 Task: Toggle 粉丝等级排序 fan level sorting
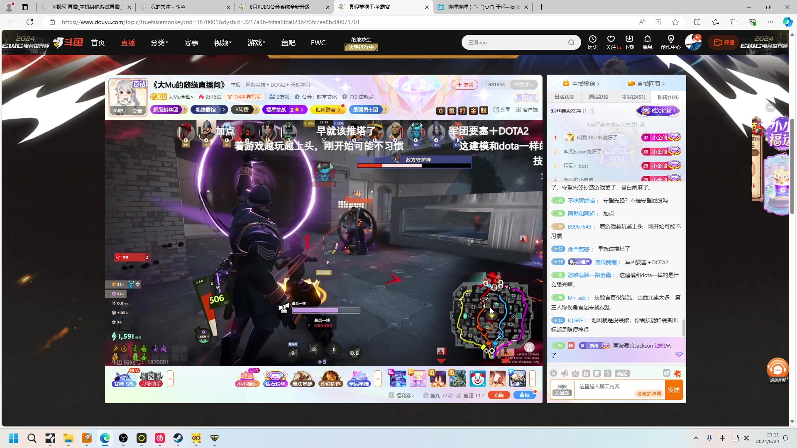point(569,111)
